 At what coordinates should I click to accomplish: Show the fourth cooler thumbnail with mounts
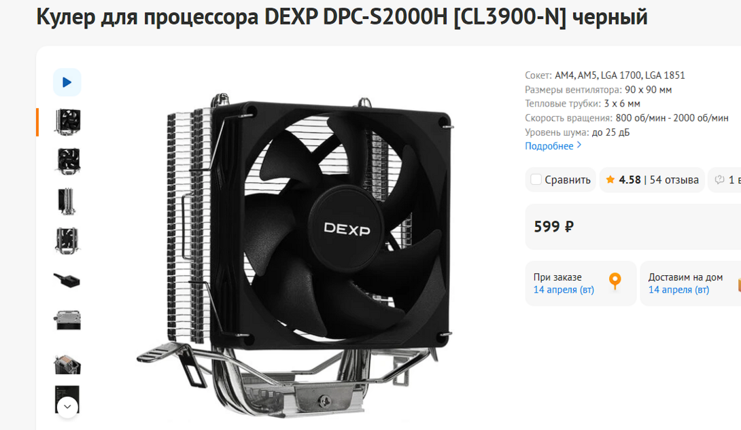[x=67, y=240]
